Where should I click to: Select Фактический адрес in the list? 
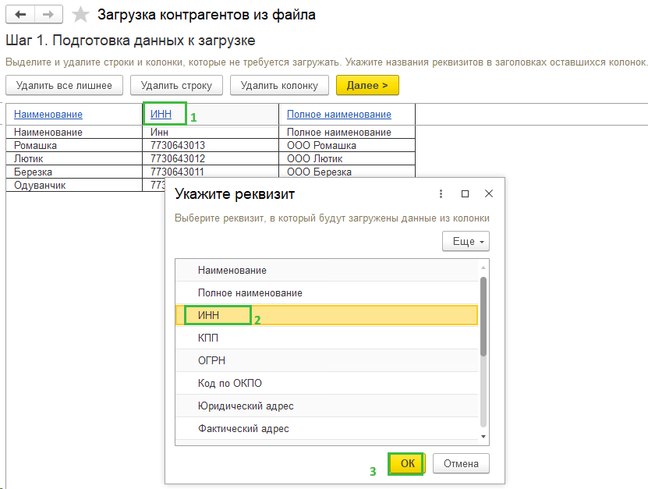pos(327,429)
